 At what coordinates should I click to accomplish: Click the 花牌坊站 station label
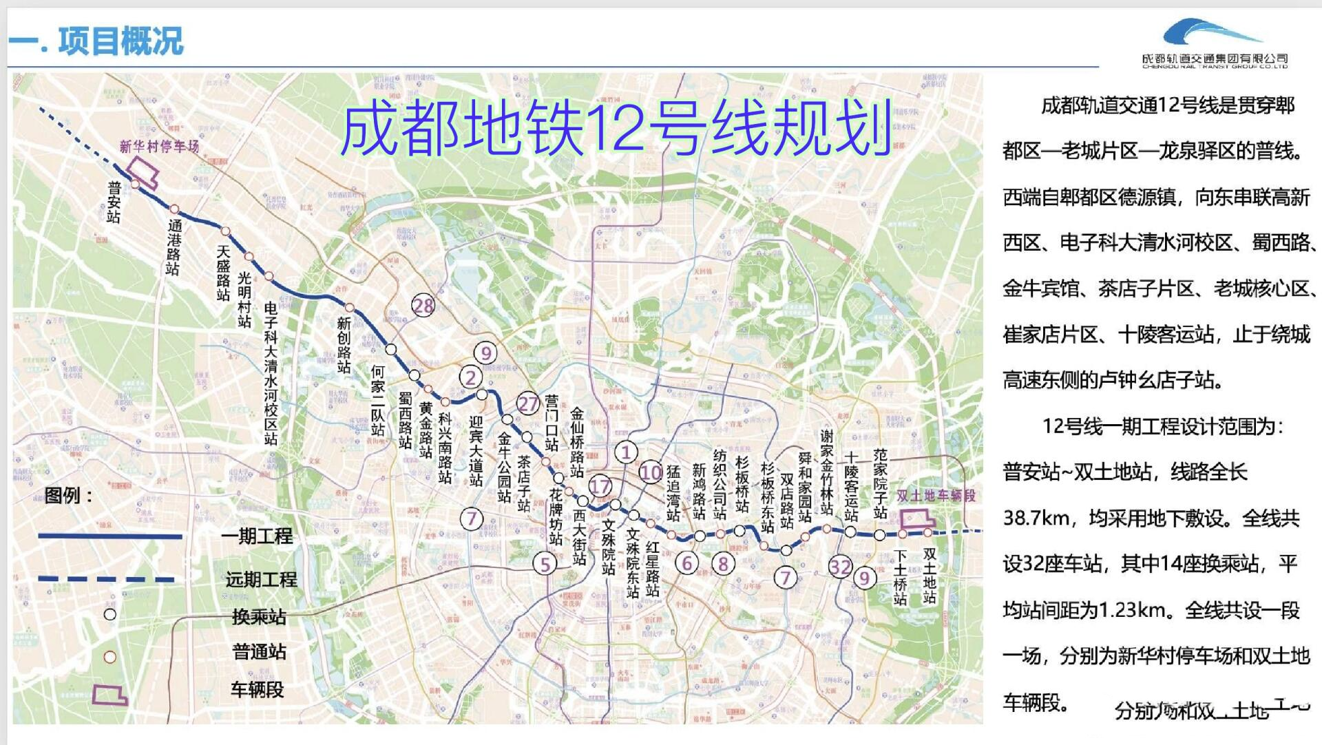556,516
